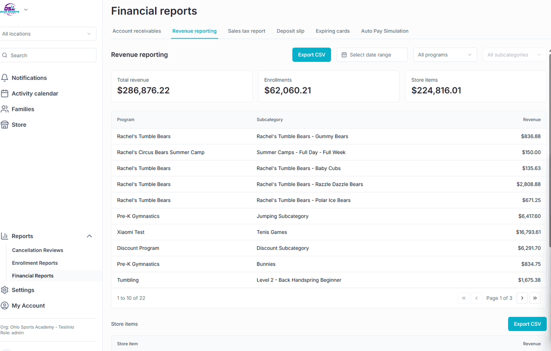Open the All locations dropdown

[47, 34]
